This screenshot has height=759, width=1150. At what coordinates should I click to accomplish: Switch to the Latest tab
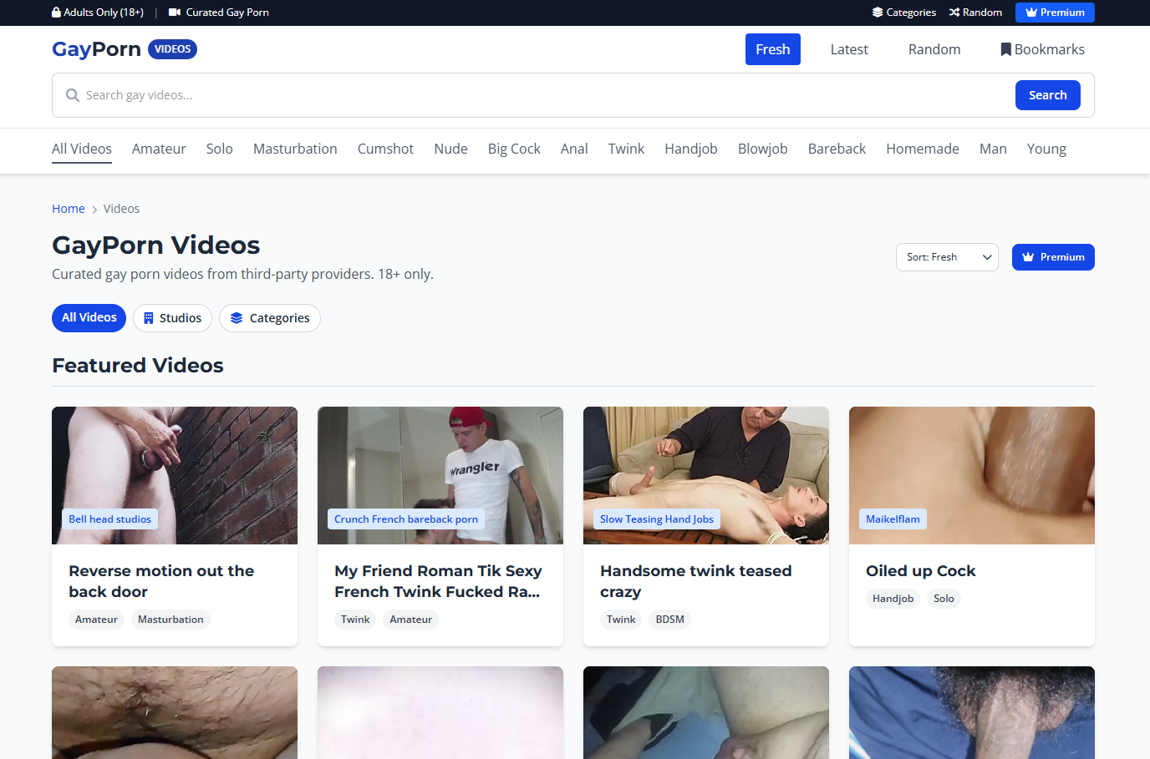click(x=848, y=49)
